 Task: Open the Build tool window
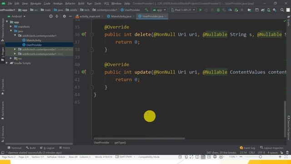31,148
